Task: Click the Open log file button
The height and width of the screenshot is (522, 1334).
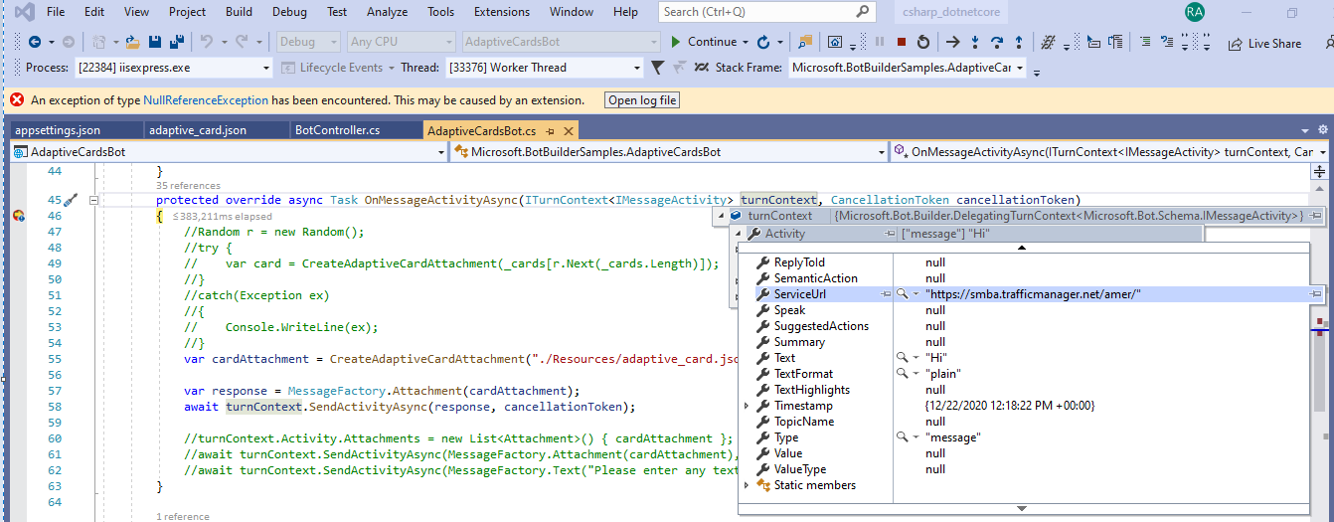Action: coord(642,100)
